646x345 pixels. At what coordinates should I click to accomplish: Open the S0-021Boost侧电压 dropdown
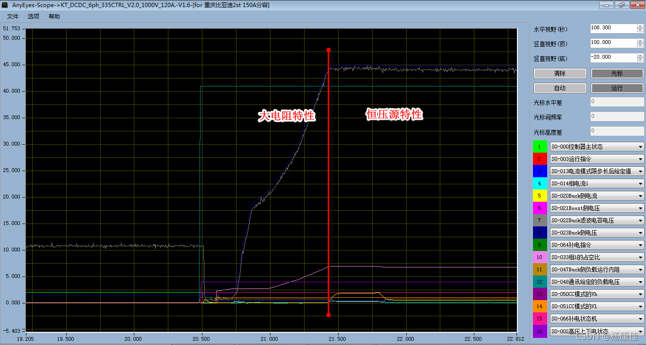click(x=597, y=208)
